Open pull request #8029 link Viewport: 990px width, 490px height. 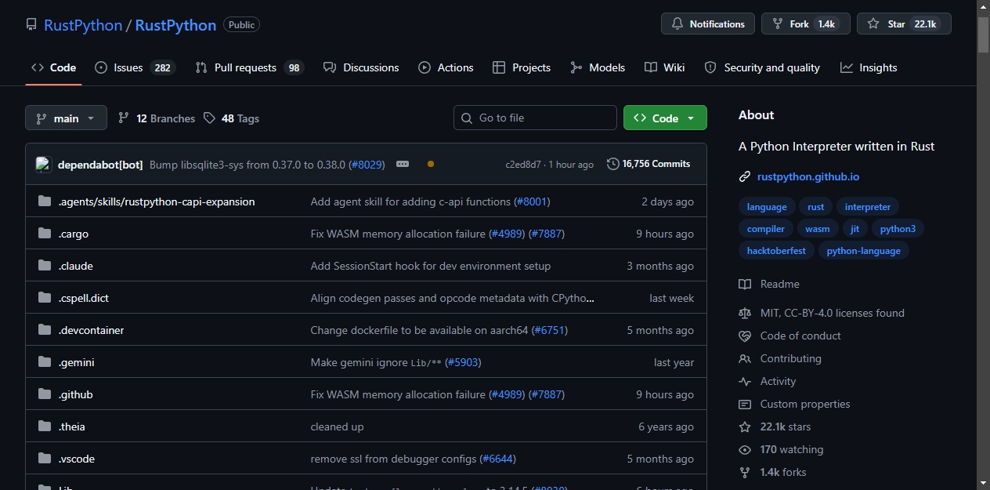tap(367, 165)
